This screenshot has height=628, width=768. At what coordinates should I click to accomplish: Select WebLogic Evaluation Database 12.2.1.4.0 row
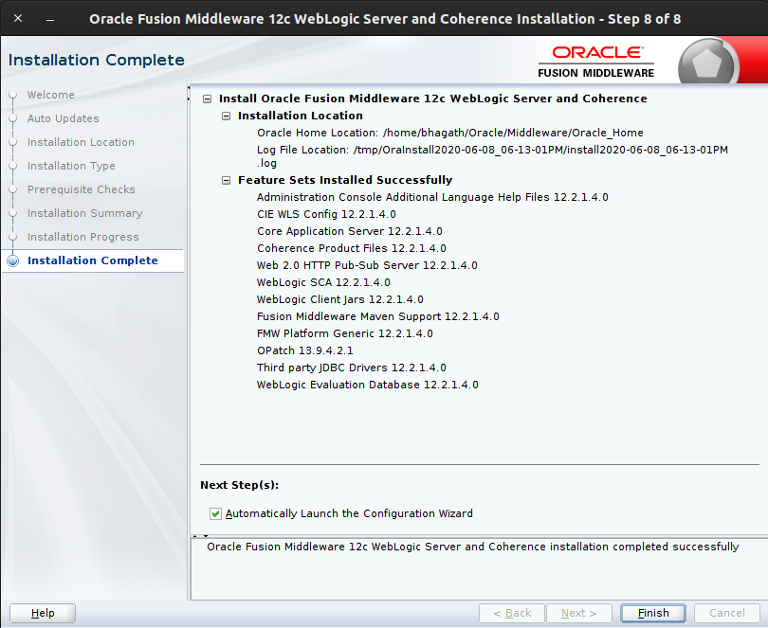click(x=368, y=385)
